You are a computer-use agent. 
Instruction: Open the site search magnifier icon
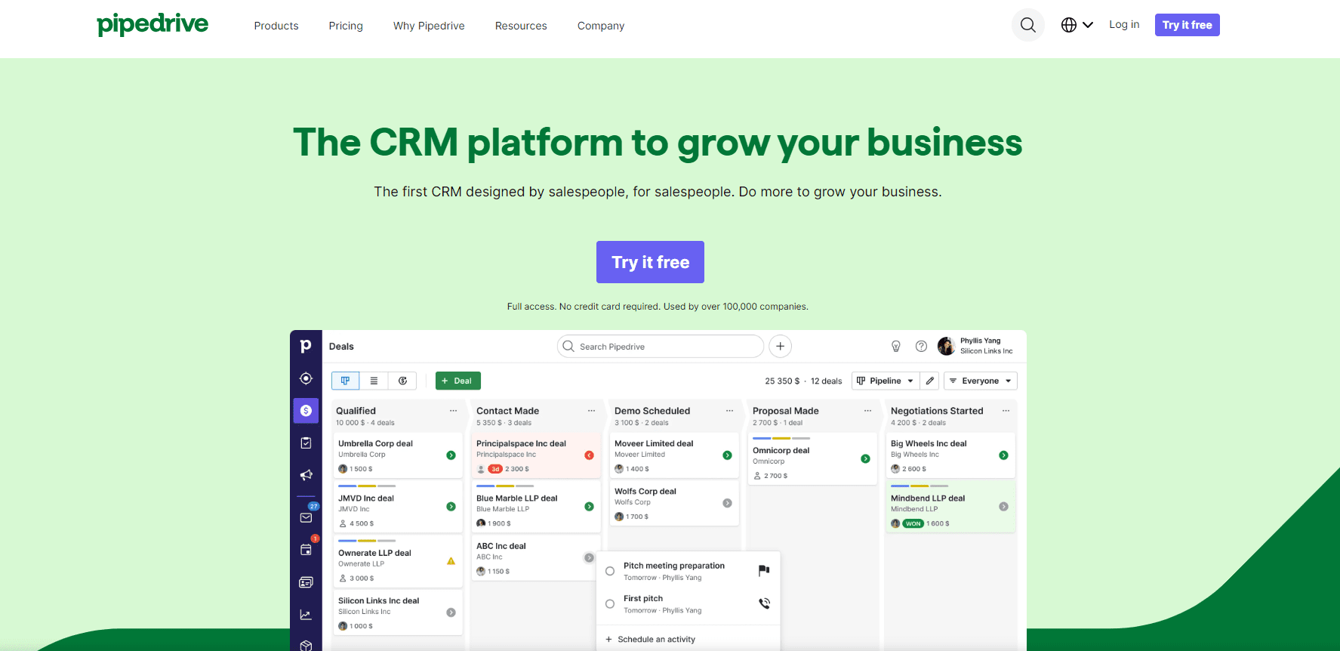1028,25
